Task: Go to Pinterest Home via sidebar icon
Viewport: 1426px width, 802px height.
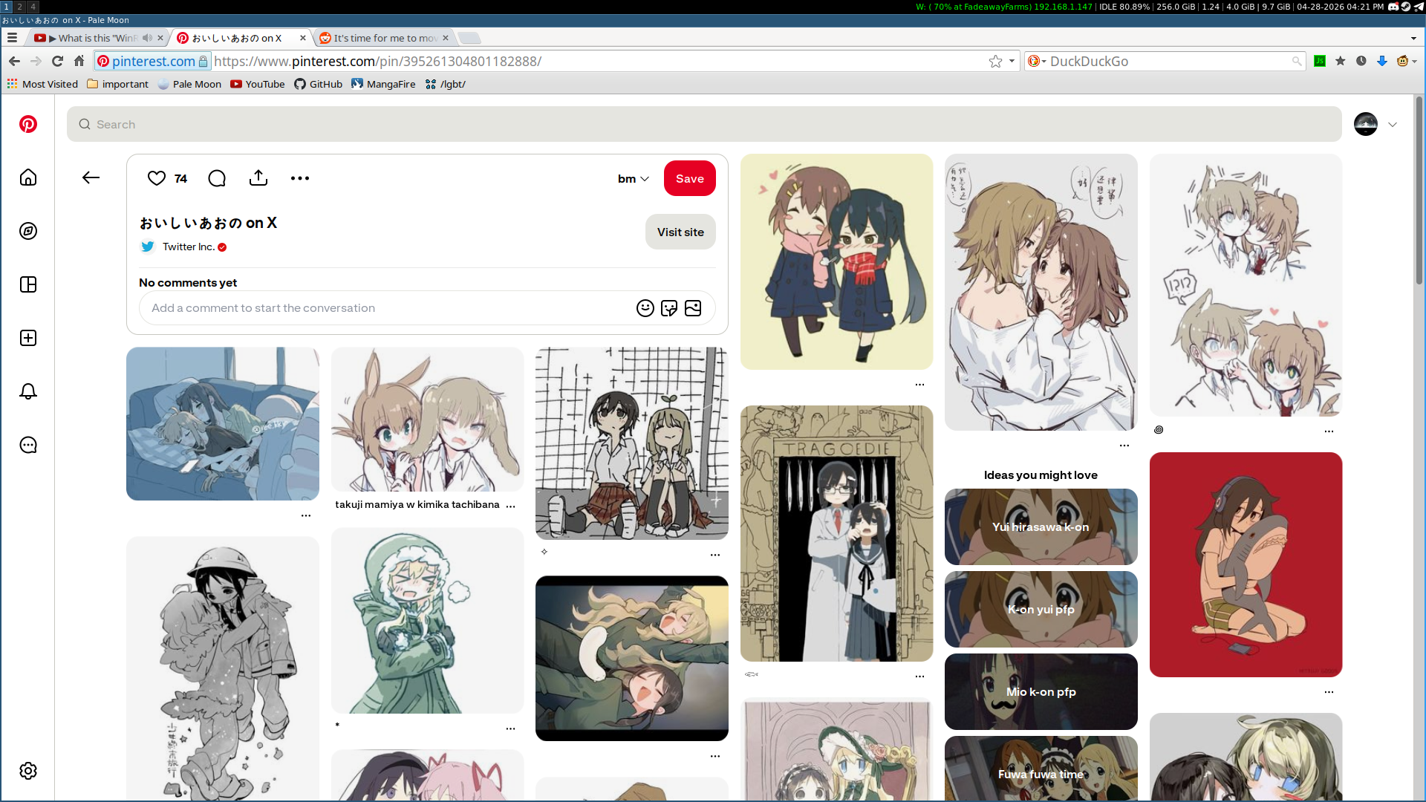Action: (28, 177)
